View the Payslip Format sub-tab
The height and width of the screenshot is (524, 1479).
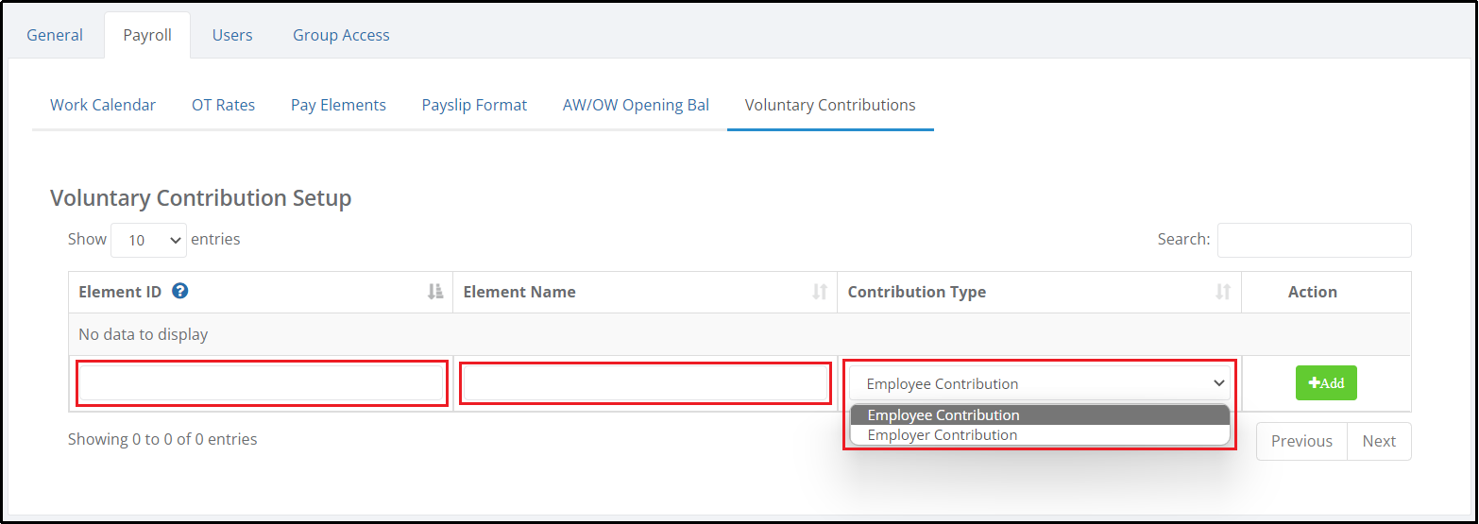[474, 105]
